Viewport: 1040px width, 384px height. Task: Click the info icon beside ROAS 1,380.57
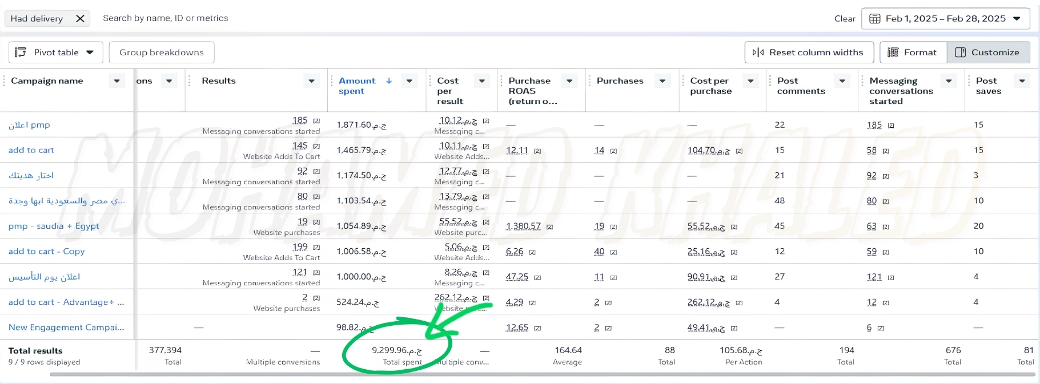coord(550,227)
